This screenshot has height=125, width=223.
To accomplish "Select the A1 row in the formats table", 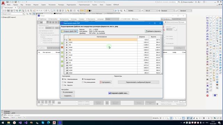I will tap(113, 52).
